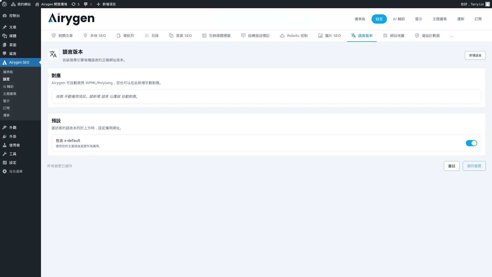Switch to 社群媒體標籤 tab
The width and height of the screenshot is (492, 277).
coord(217,36)
